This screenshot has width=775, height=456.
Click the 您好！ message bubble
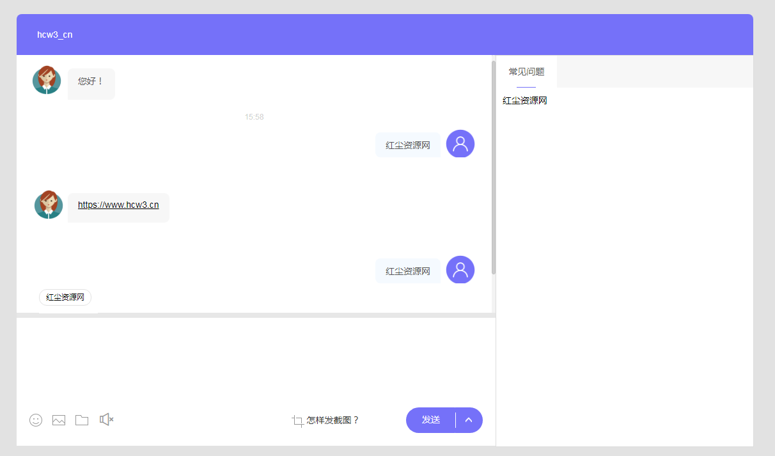coord(91,84)
